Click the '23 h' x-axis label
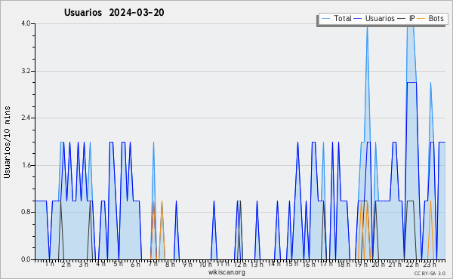This screenshot has width=453, height=279. (x=430, y=264)
